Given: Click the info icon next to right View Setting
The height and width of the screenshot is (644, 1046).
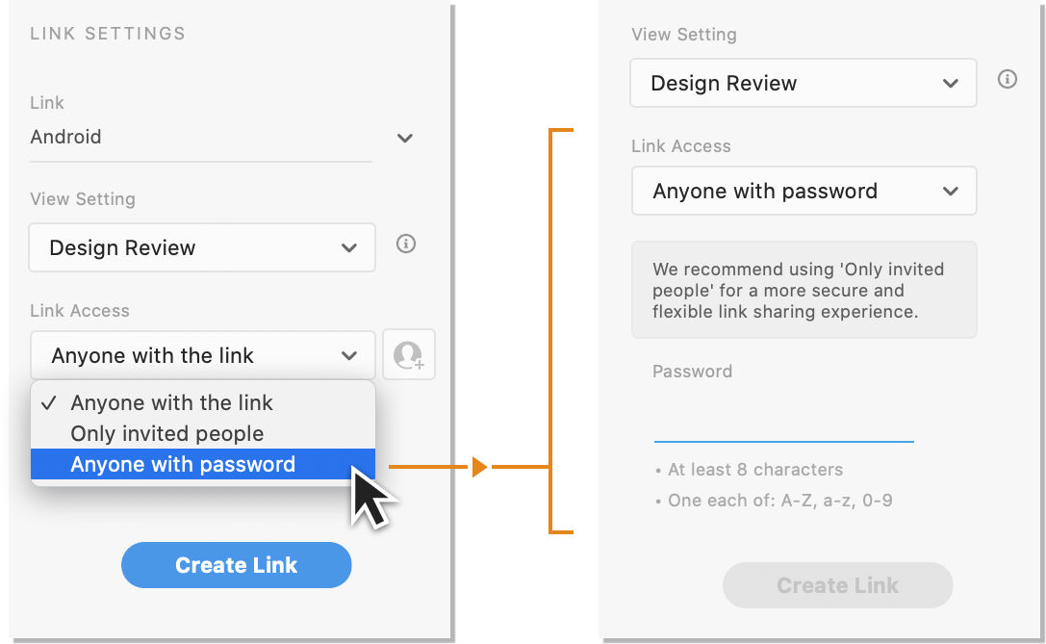Looking at the screenshot, I should pyautogui.click(x=1008, y=79).
